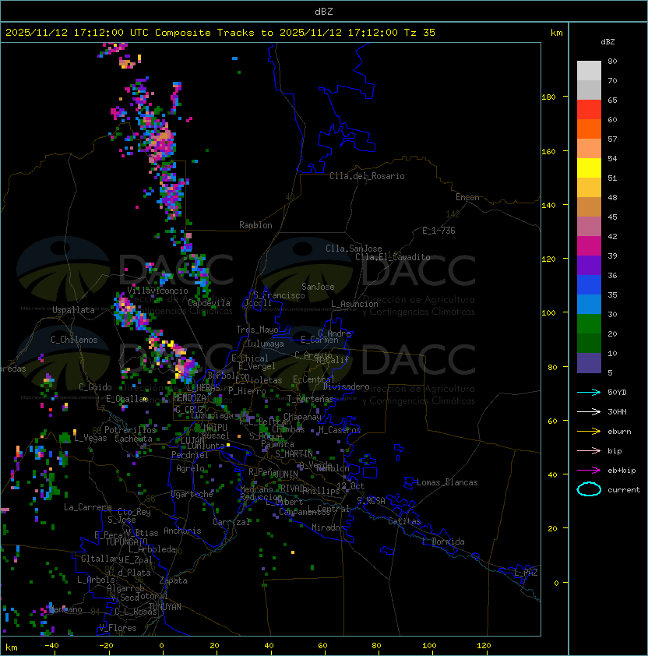Click the 'Potrerillos' place label
The height and width of the screenshot is (656, 648).
130,430
